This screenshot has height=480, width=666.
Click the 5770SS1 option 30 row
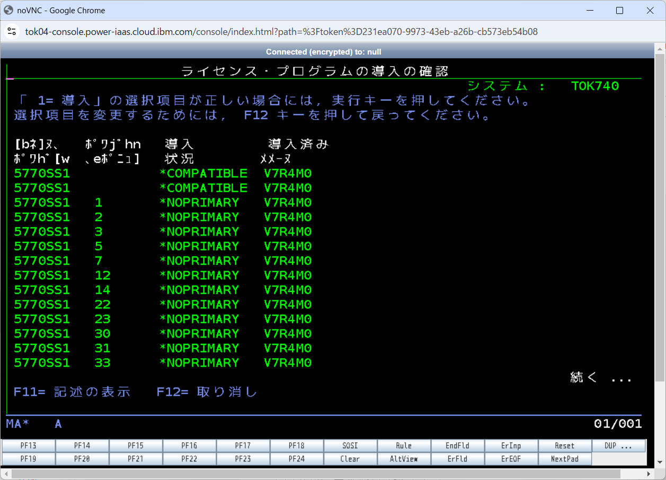click(x=163, y=334)
